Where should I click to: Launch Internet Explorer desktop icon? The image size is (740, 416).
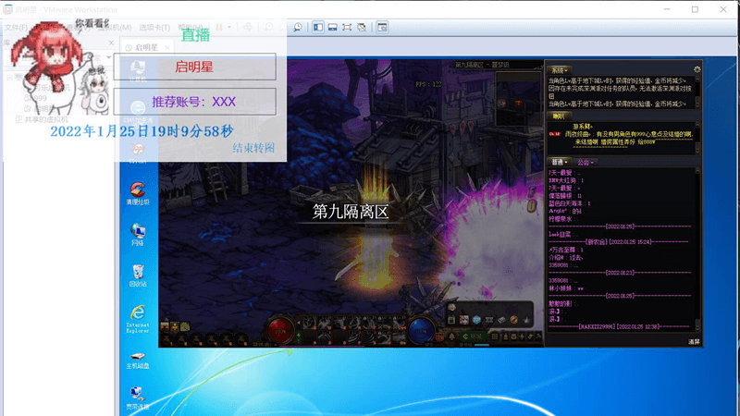137,319
